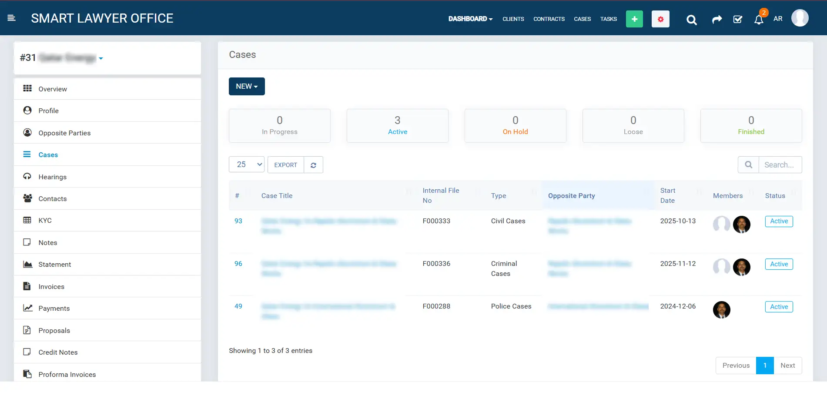
Task: Open the client name dropdown beside #31
Action: [x=101, y=58]
